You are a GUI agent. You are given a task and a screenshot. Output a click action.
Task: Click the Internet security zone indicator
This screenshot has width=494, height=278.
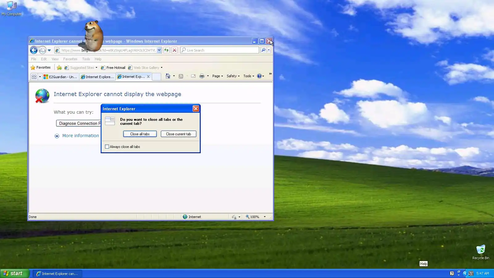(x=192, y=217)
